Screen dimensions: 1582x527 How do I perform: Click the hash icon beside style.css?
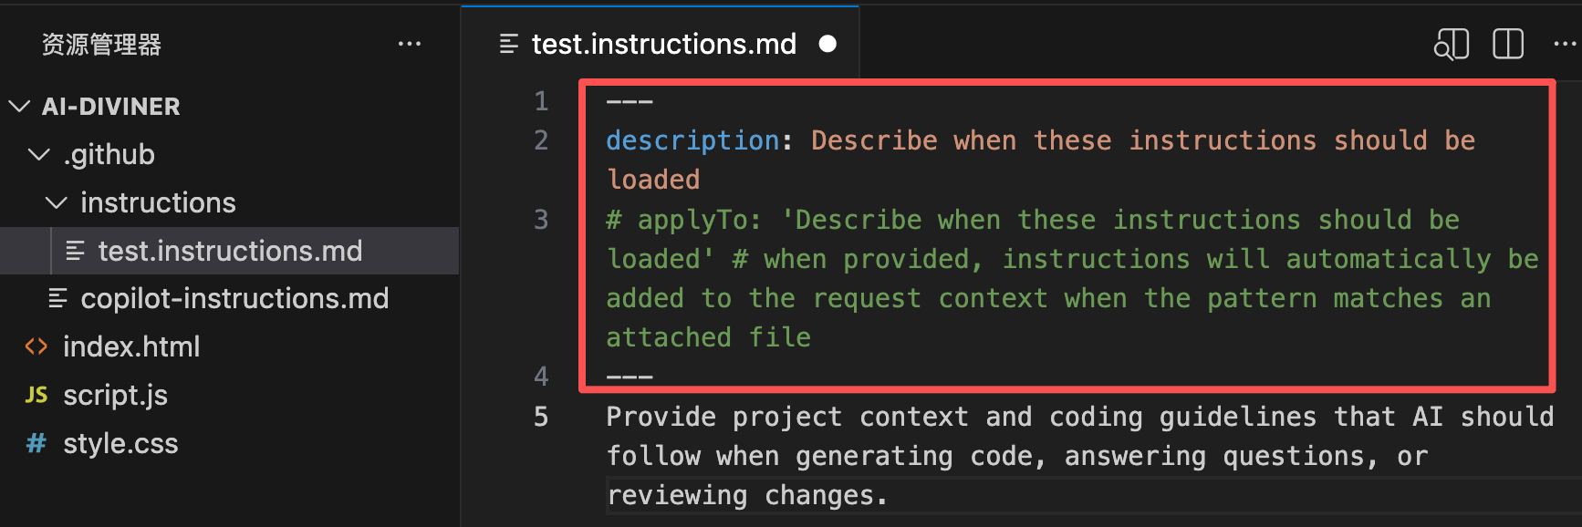(x=35, y=443)
